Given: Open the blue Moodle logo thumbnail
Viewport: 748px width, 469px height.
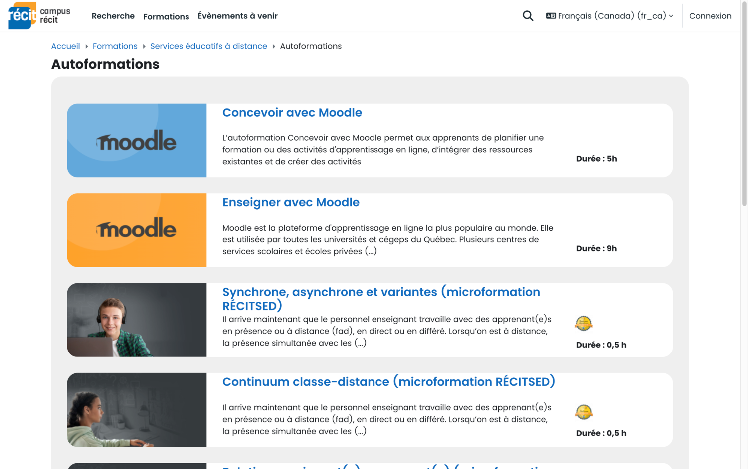Looking at the screenshot, I should [137, 140].
